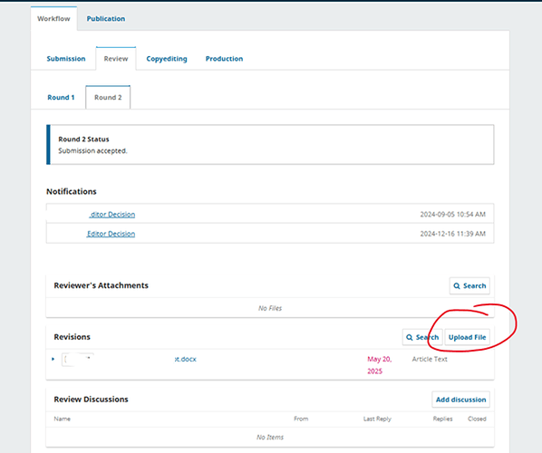Click the magnifier icon in Reviewer's Attachments Search
542x453 pixels.
point(457,286)
